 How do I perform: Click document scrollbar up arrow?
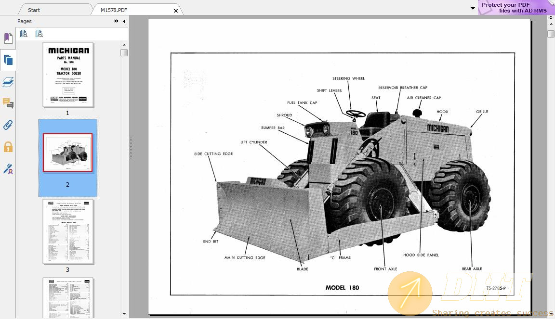[551, 25]
